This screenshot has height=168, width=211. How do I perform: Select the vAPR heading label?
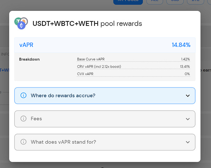26,45
